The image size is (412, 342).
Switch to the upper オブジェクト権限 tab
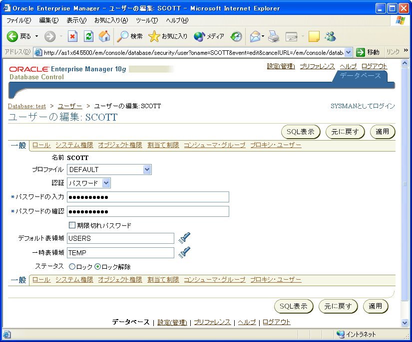point(120,145)
